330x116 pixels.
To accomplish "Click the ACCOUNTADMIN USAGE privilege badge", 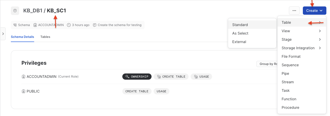I will [x=201, y=77].
